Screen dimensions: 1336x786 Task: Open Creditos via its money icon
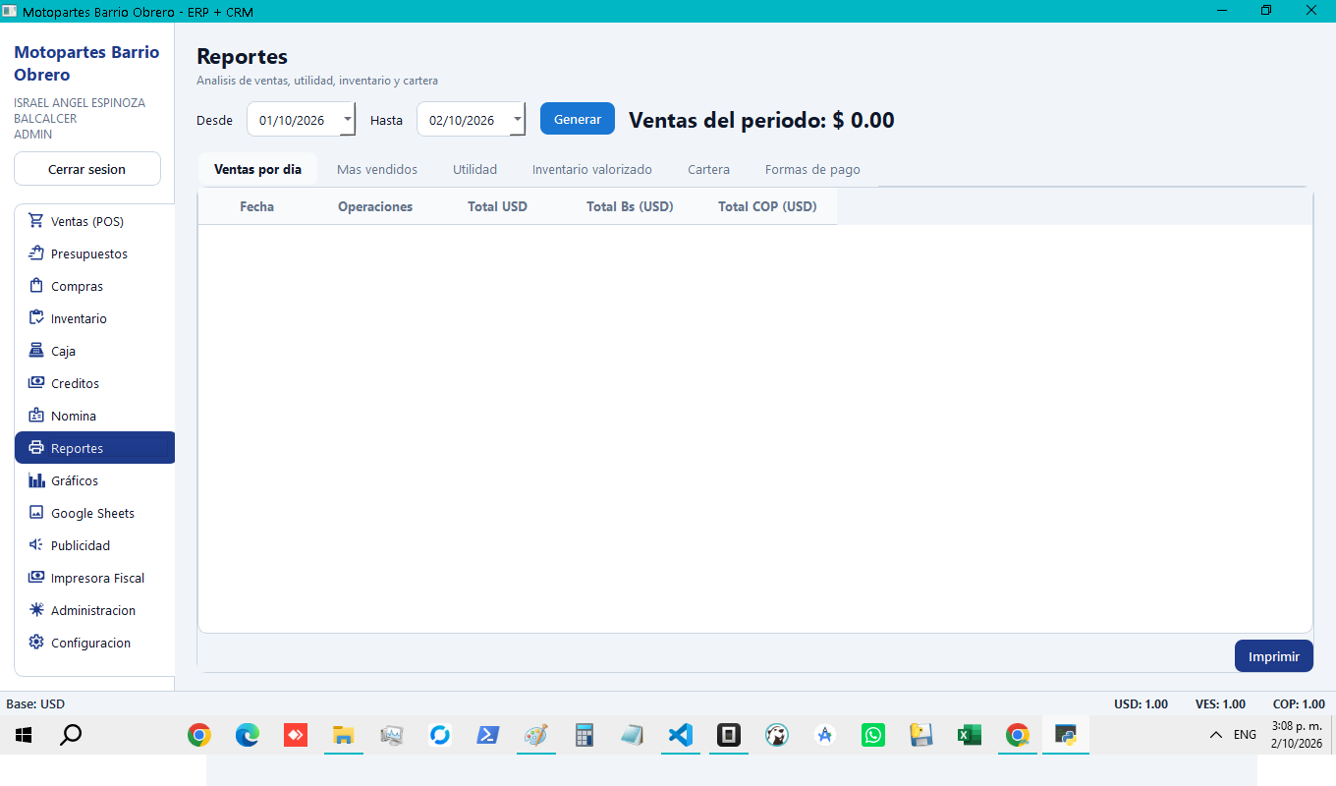pyautogui.click(x=36, y=383)
